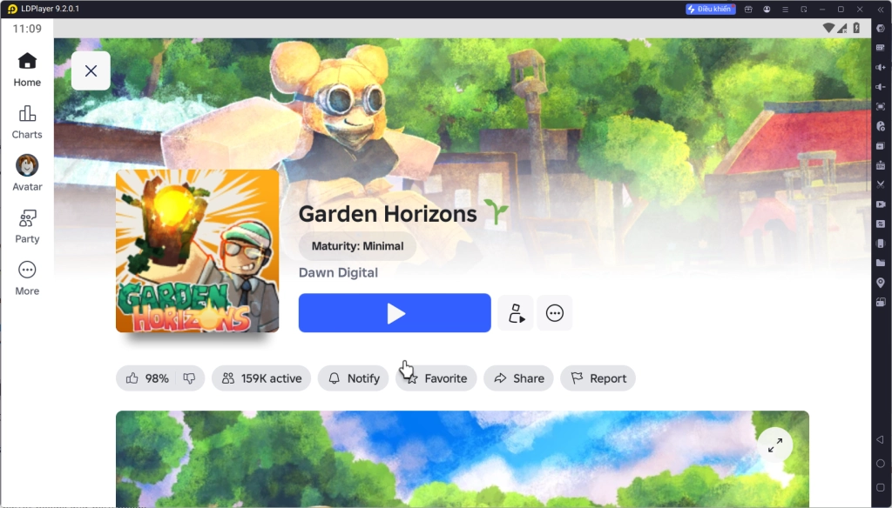Open the Dawn Digital developer page

(338, 272)
